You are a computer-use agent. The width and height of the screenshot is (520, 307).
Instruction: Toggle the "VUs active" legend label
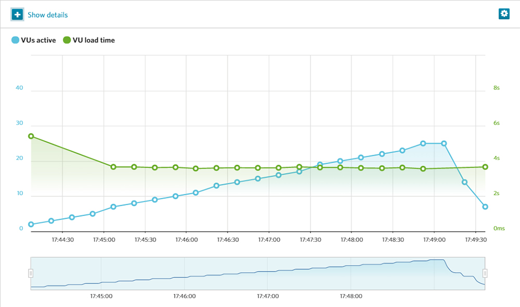point(38,40)
